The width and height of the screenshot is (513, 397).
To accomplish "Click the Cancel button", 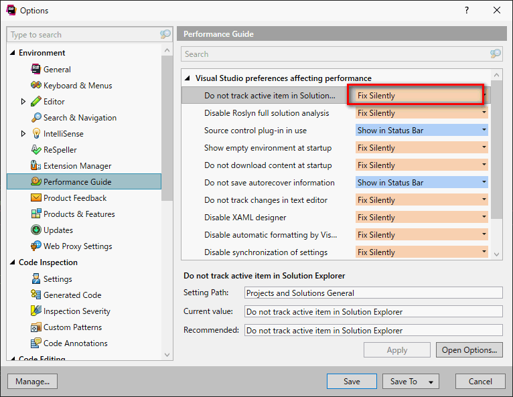I will point(480,382).
